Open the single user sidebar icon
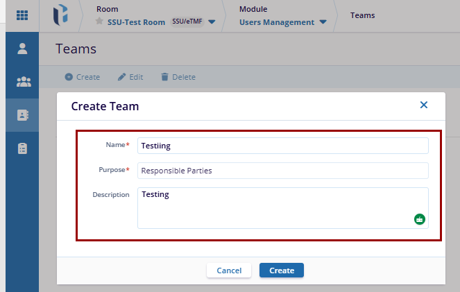460x292 pixels. coord(22,49)
